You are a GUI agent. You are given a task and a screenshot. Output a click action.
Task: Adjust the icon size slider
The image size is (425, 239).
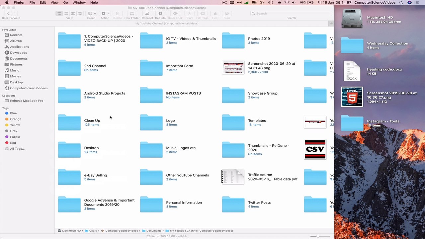point(318,236)
